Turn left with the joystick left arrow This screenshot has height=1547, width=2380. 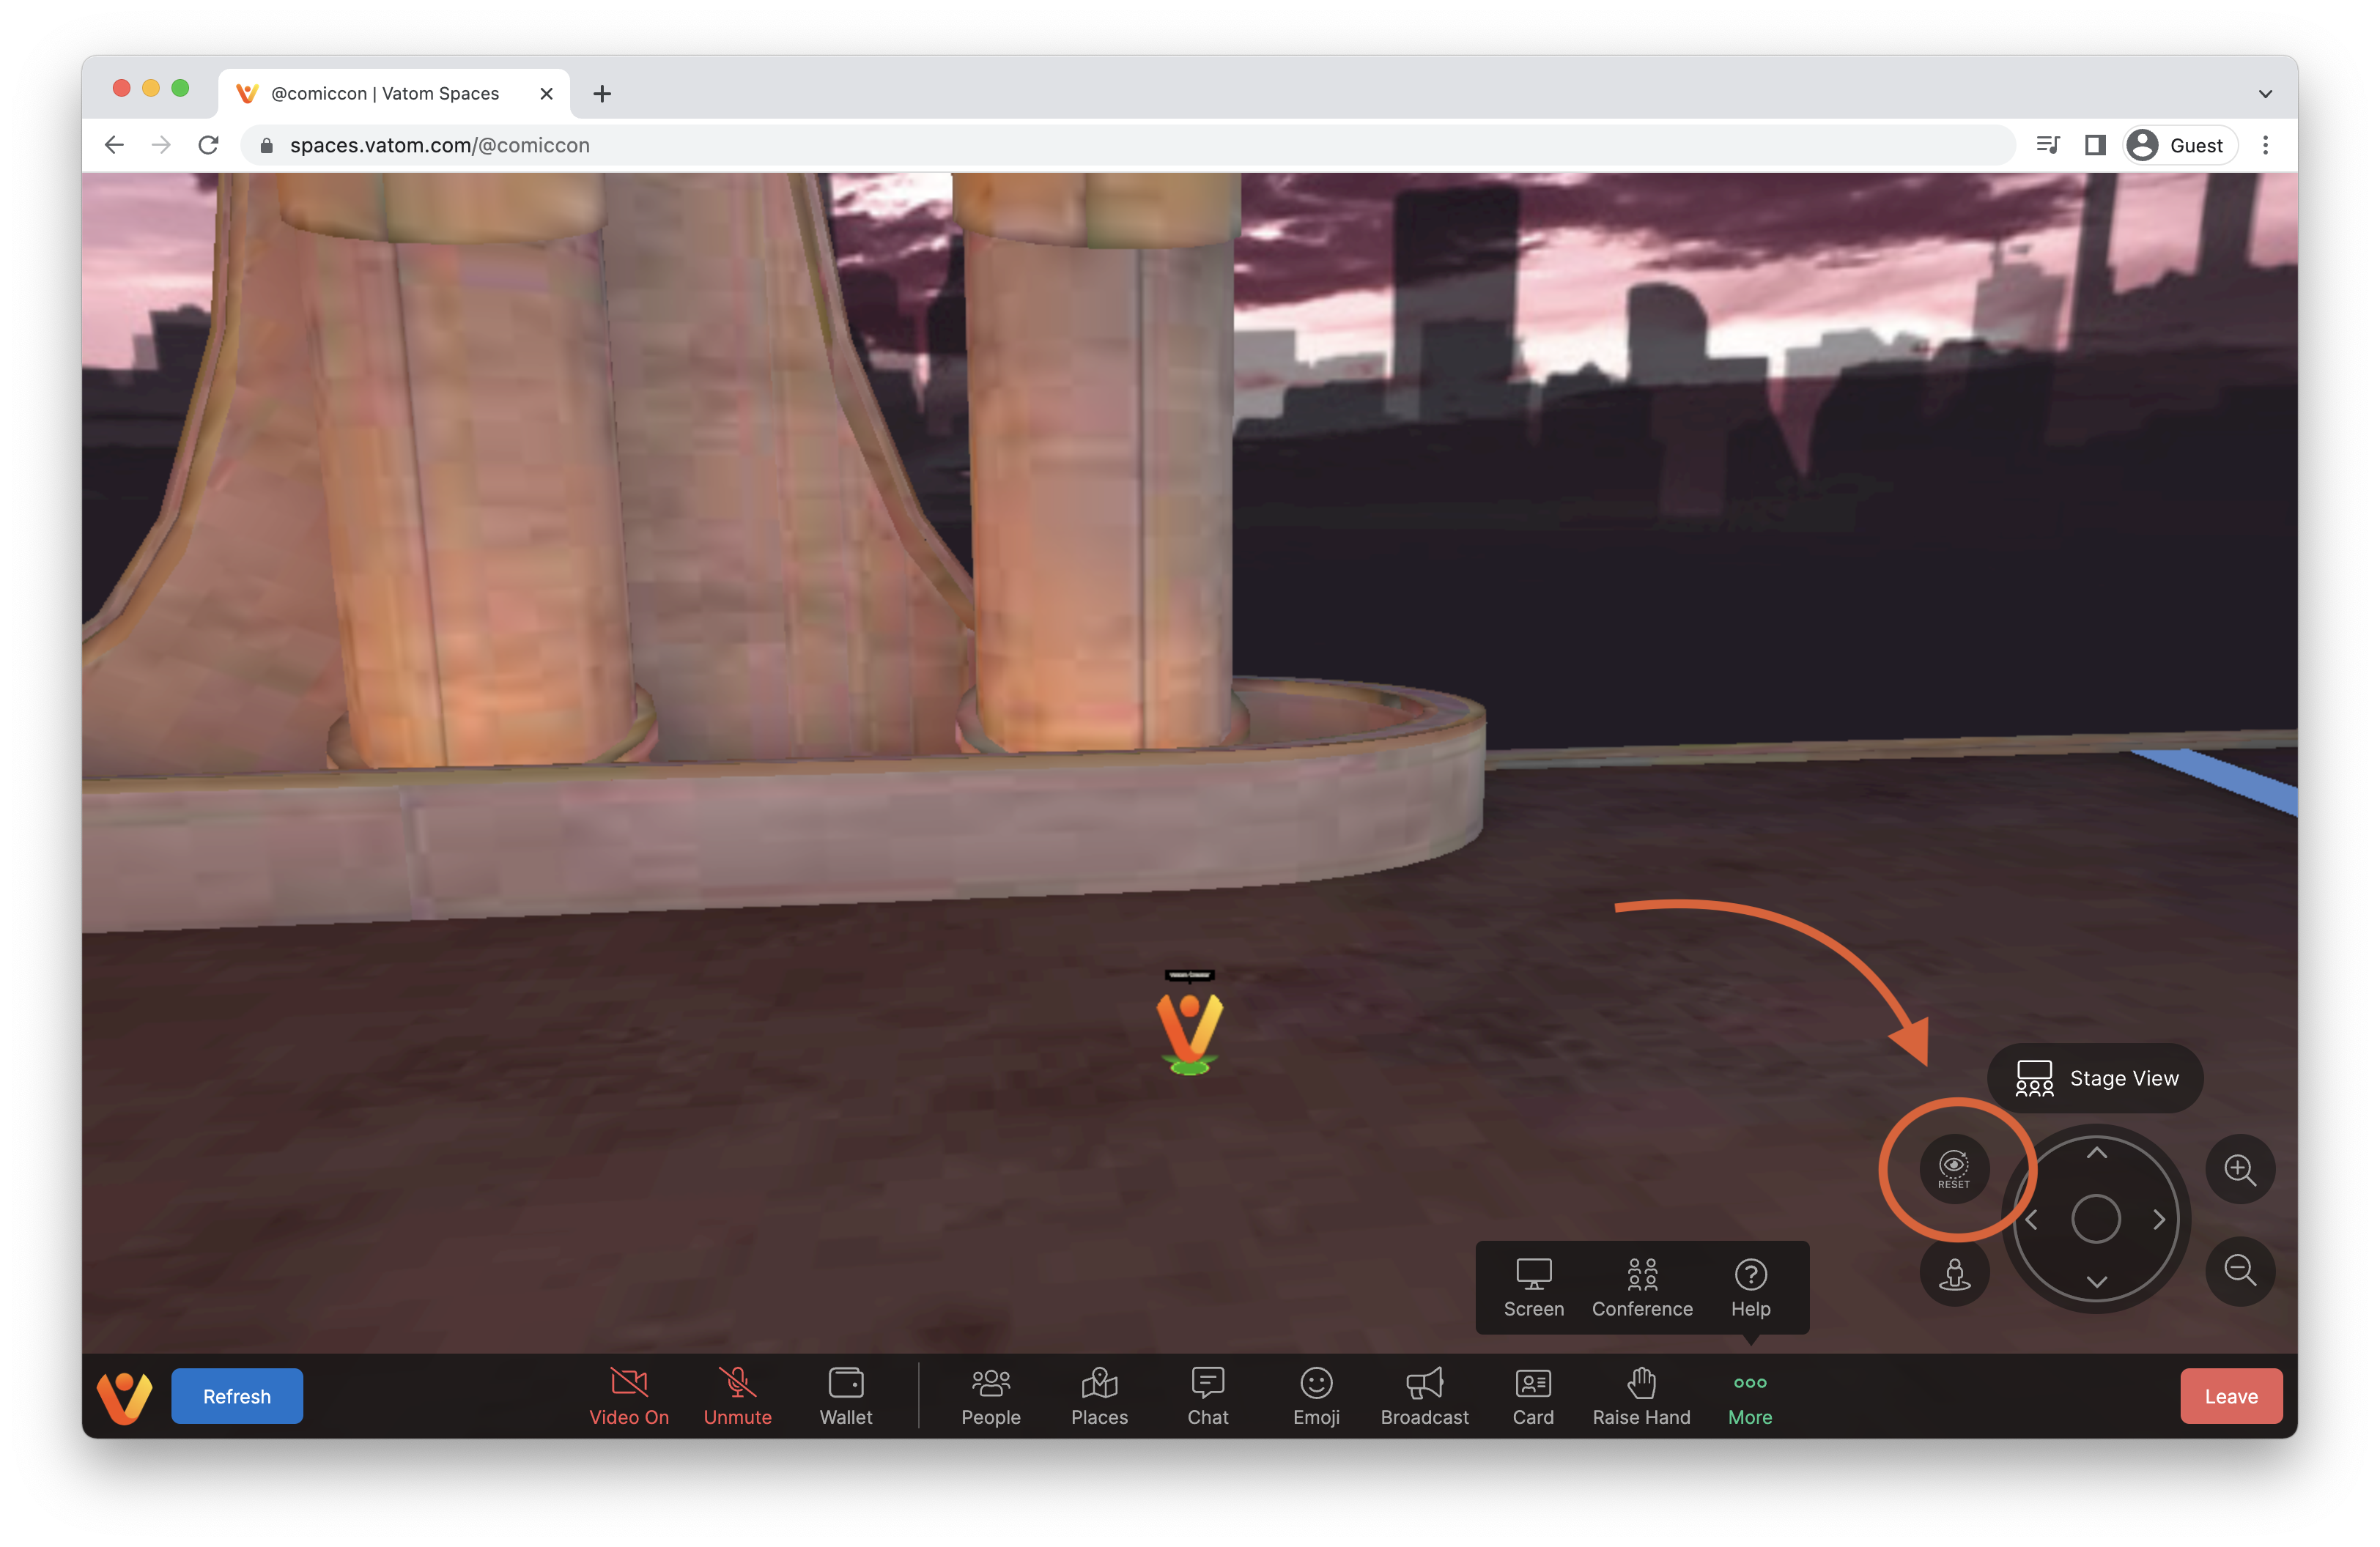pyautogui.click(x=2031, y=1219)
